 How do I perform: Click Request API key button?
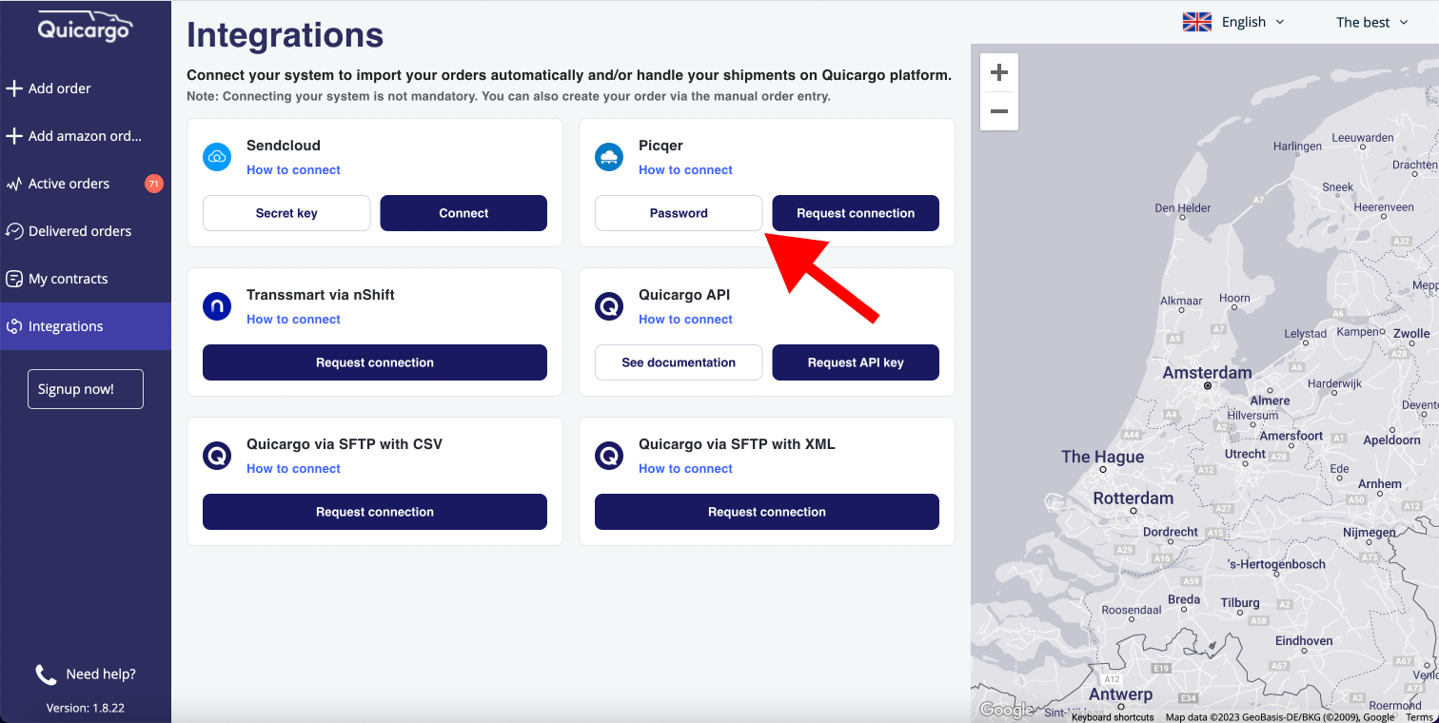856,362
